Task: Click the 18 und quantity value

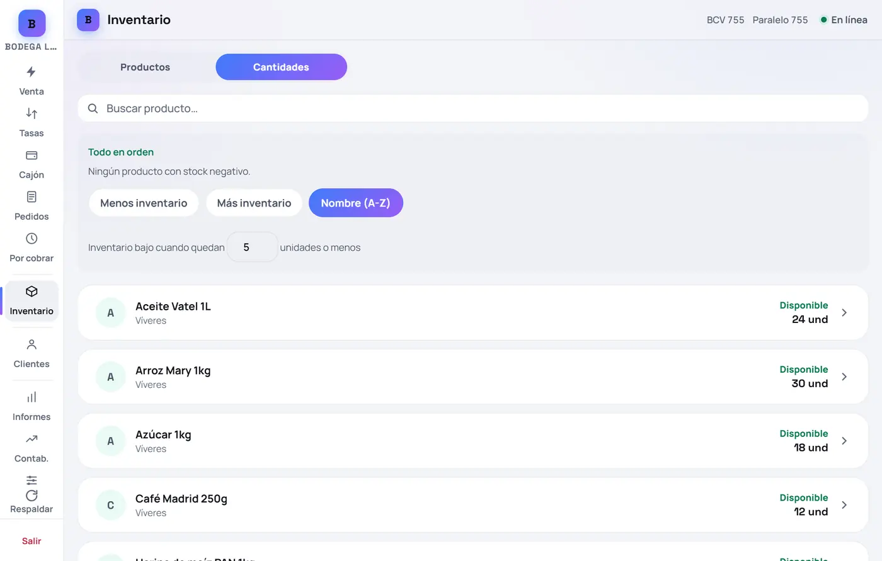Action: tap(811, 448)
